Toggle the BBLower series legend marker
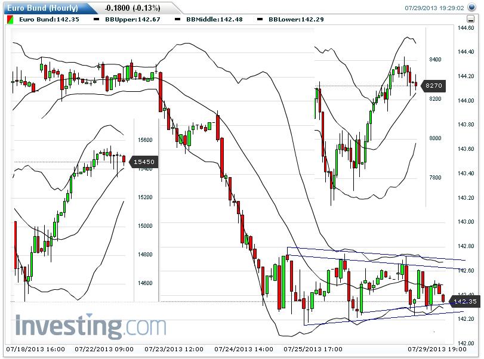This screenshot has width=484, height=359. click(x=260, y=19)
